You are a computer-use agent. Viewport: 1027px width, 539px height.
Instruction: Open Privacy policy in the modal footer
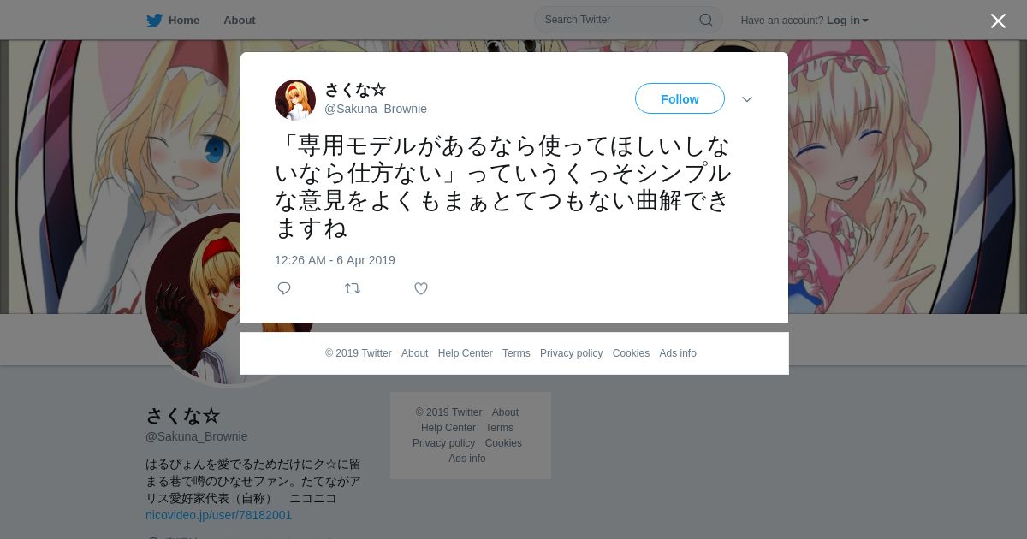(571, 353)
